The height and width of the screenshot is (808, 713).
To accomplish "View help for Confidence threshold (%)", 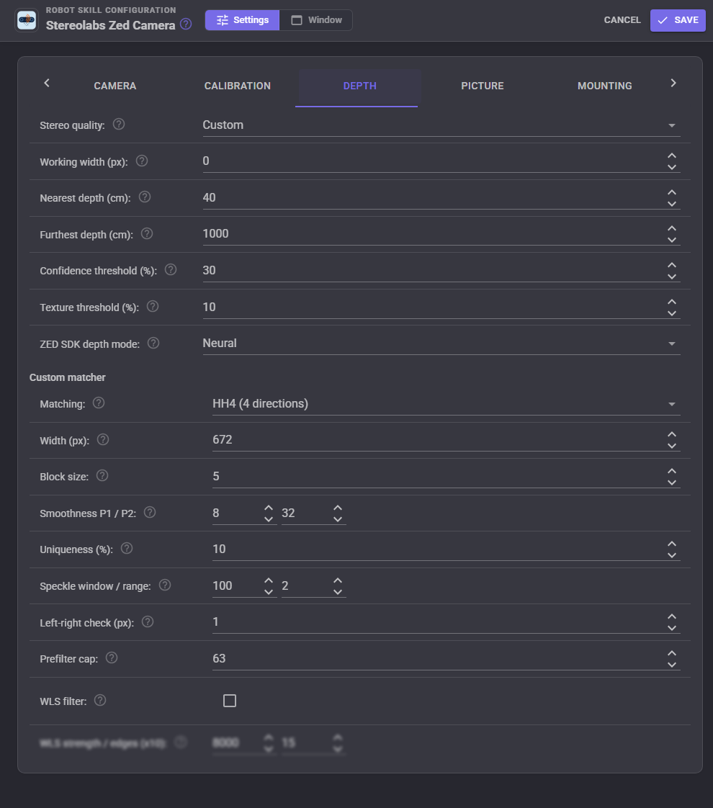I will tap(171, 269).
